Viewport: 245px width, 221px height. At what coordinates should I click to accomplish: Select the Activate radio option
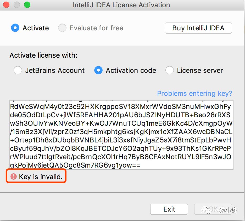coord(15,28)
